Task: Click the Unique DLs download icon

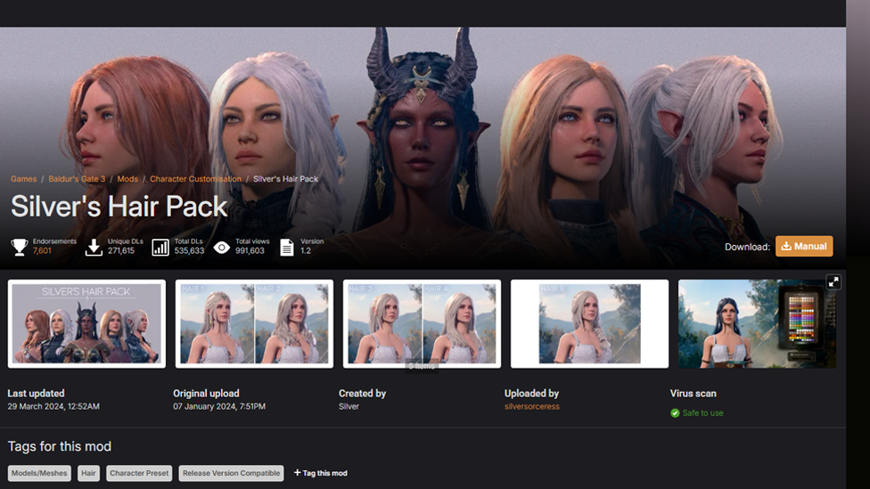Action: click(94, 248)
